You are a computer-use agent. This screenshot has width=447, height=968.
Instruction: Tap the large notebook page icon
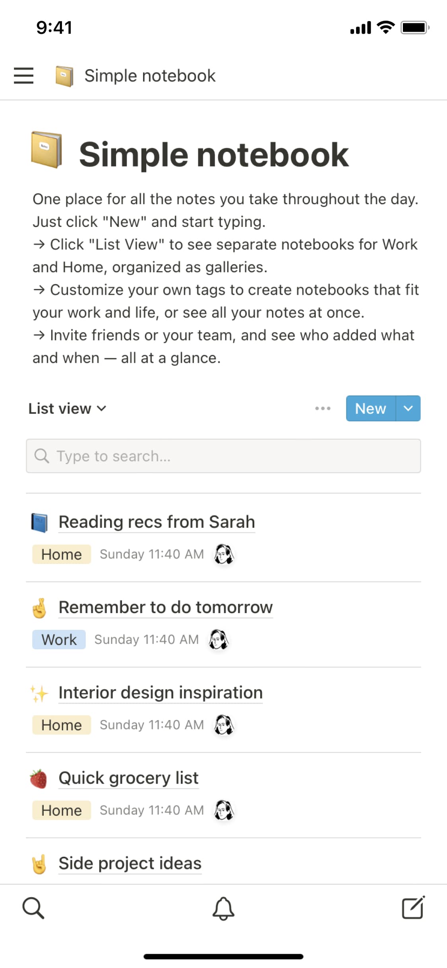[x=46, y=150]
